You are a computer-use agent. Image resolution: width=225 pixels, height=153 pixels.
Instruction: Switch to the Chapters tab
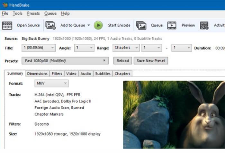pyautogui.click(x=122, y=74)
